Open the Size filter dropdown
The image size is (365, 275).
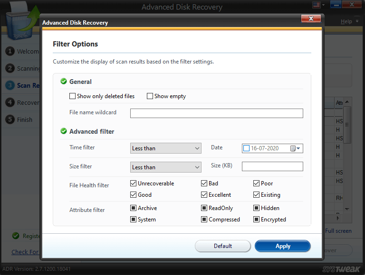(x=166, y=167)
